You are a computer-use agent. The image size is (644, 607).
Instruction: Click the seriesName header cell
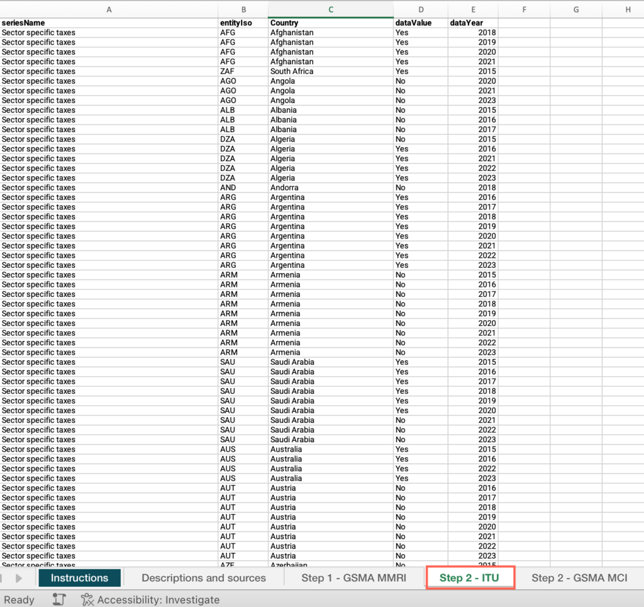point(109,23)
